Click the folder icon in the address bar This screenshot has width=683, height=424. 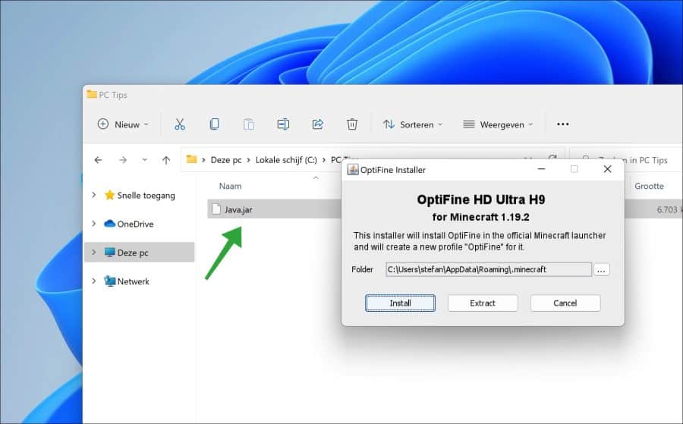pyautogui.click(x=192, y=159)
